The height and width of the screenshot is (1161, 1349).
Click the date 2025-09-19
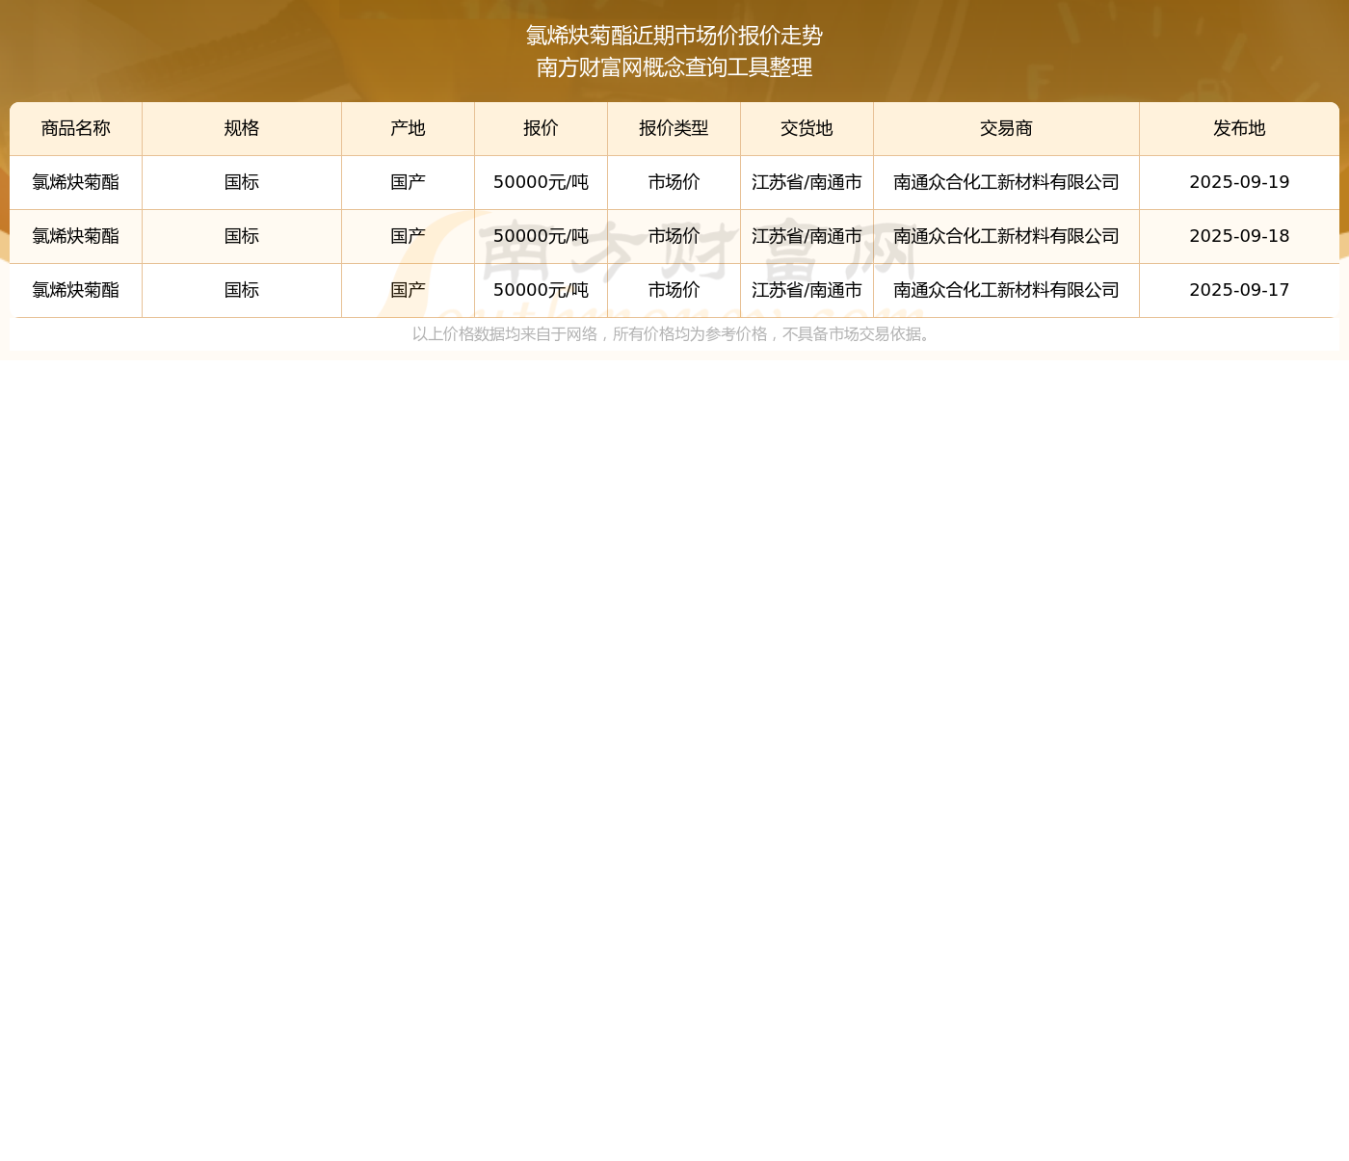[x=1239, y=182]
